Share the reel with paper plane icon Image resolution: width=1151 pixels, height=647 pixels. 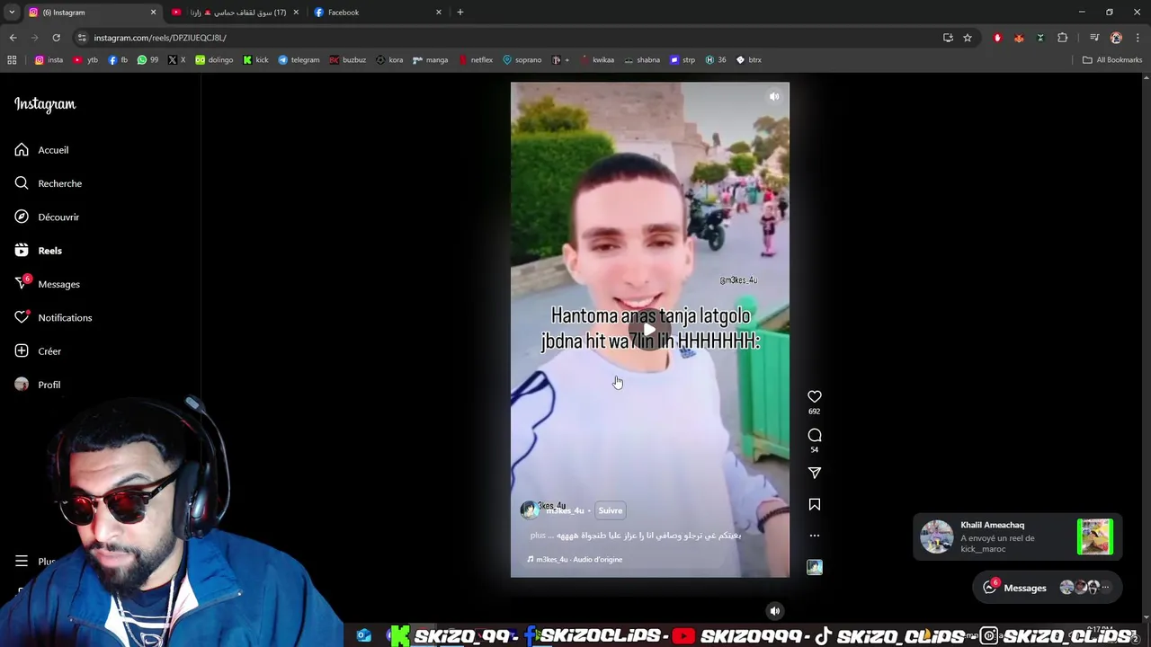coord(814,473)
